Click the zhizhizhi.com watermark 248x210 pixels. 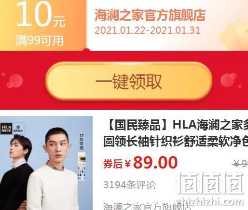(210, 202)
